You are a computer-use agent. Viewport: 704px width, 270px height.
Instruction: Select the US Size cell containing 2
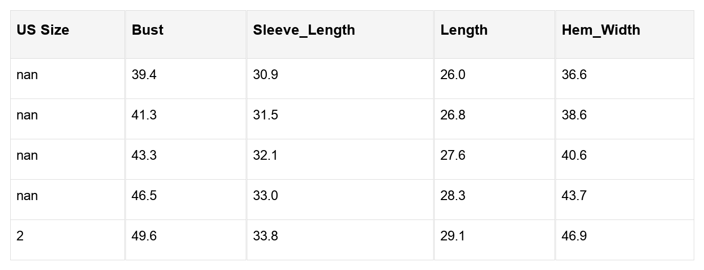pyautogui.click(x=20, y=236)
